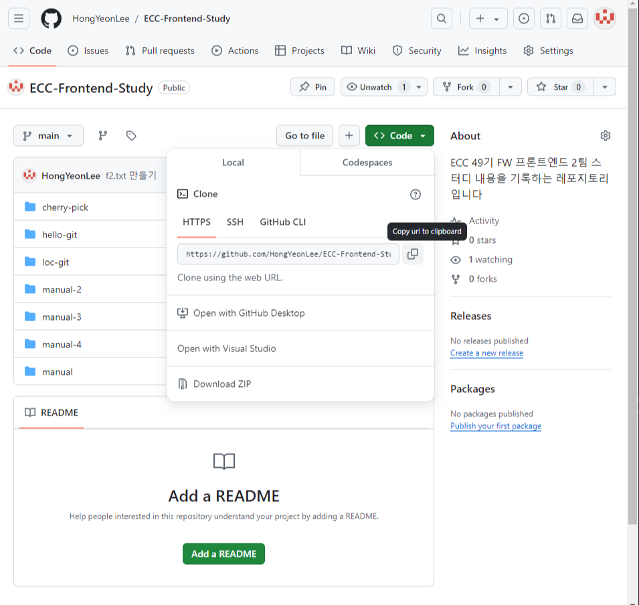Open the manual-4 folder
639x605 pixels.
pos(62,345)
